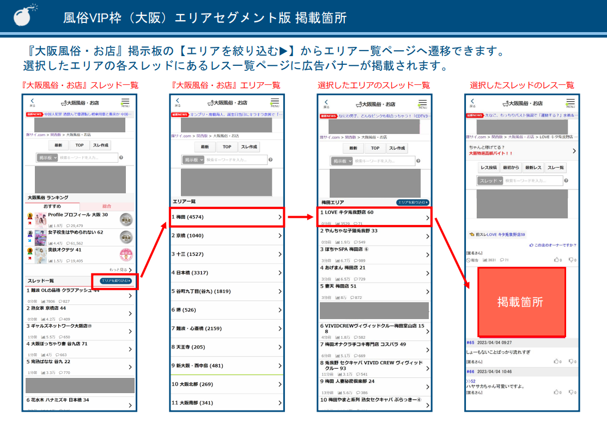Open the 1 梅田 (4574) area row
The height and width of the screenshot is (428, 607).
pos(227,217)
